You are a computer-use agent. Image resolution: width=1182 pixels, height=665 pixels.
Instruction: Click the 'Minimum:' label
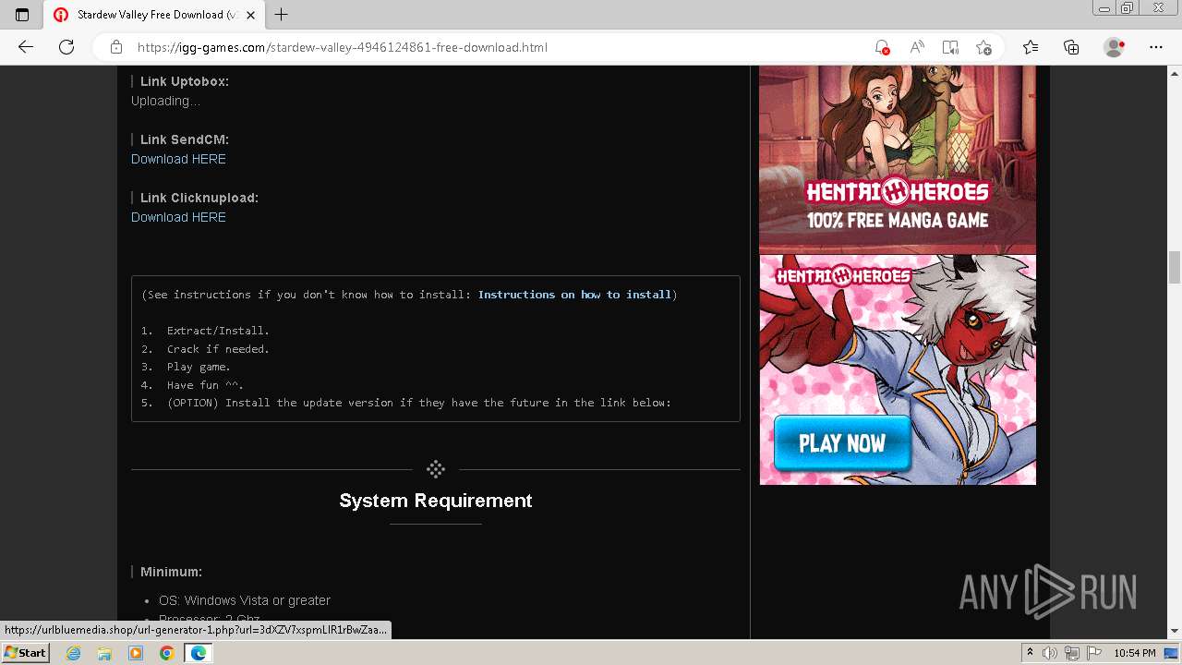click(x=171, y=572)
